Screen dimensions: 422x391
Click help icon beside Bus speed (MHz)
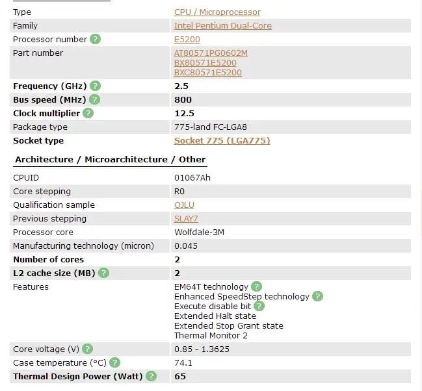[94, 99]
